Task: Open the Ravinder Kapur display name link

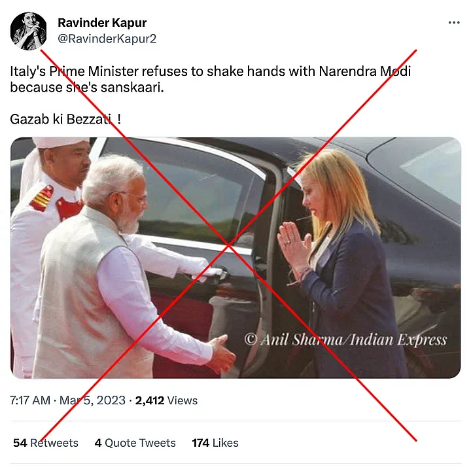Action: (x=102, y=23)
